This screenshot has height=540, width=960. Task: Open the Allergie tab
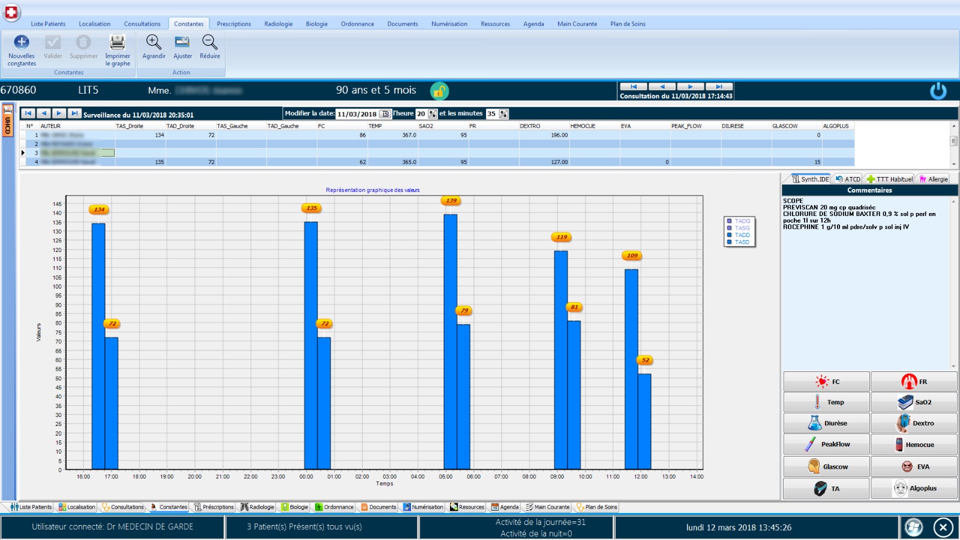pyautogui.click(x=934, y=179)
